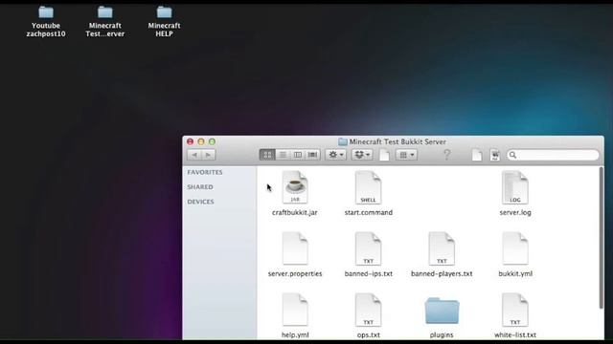Expand the SHARED sidebar section

200,187
